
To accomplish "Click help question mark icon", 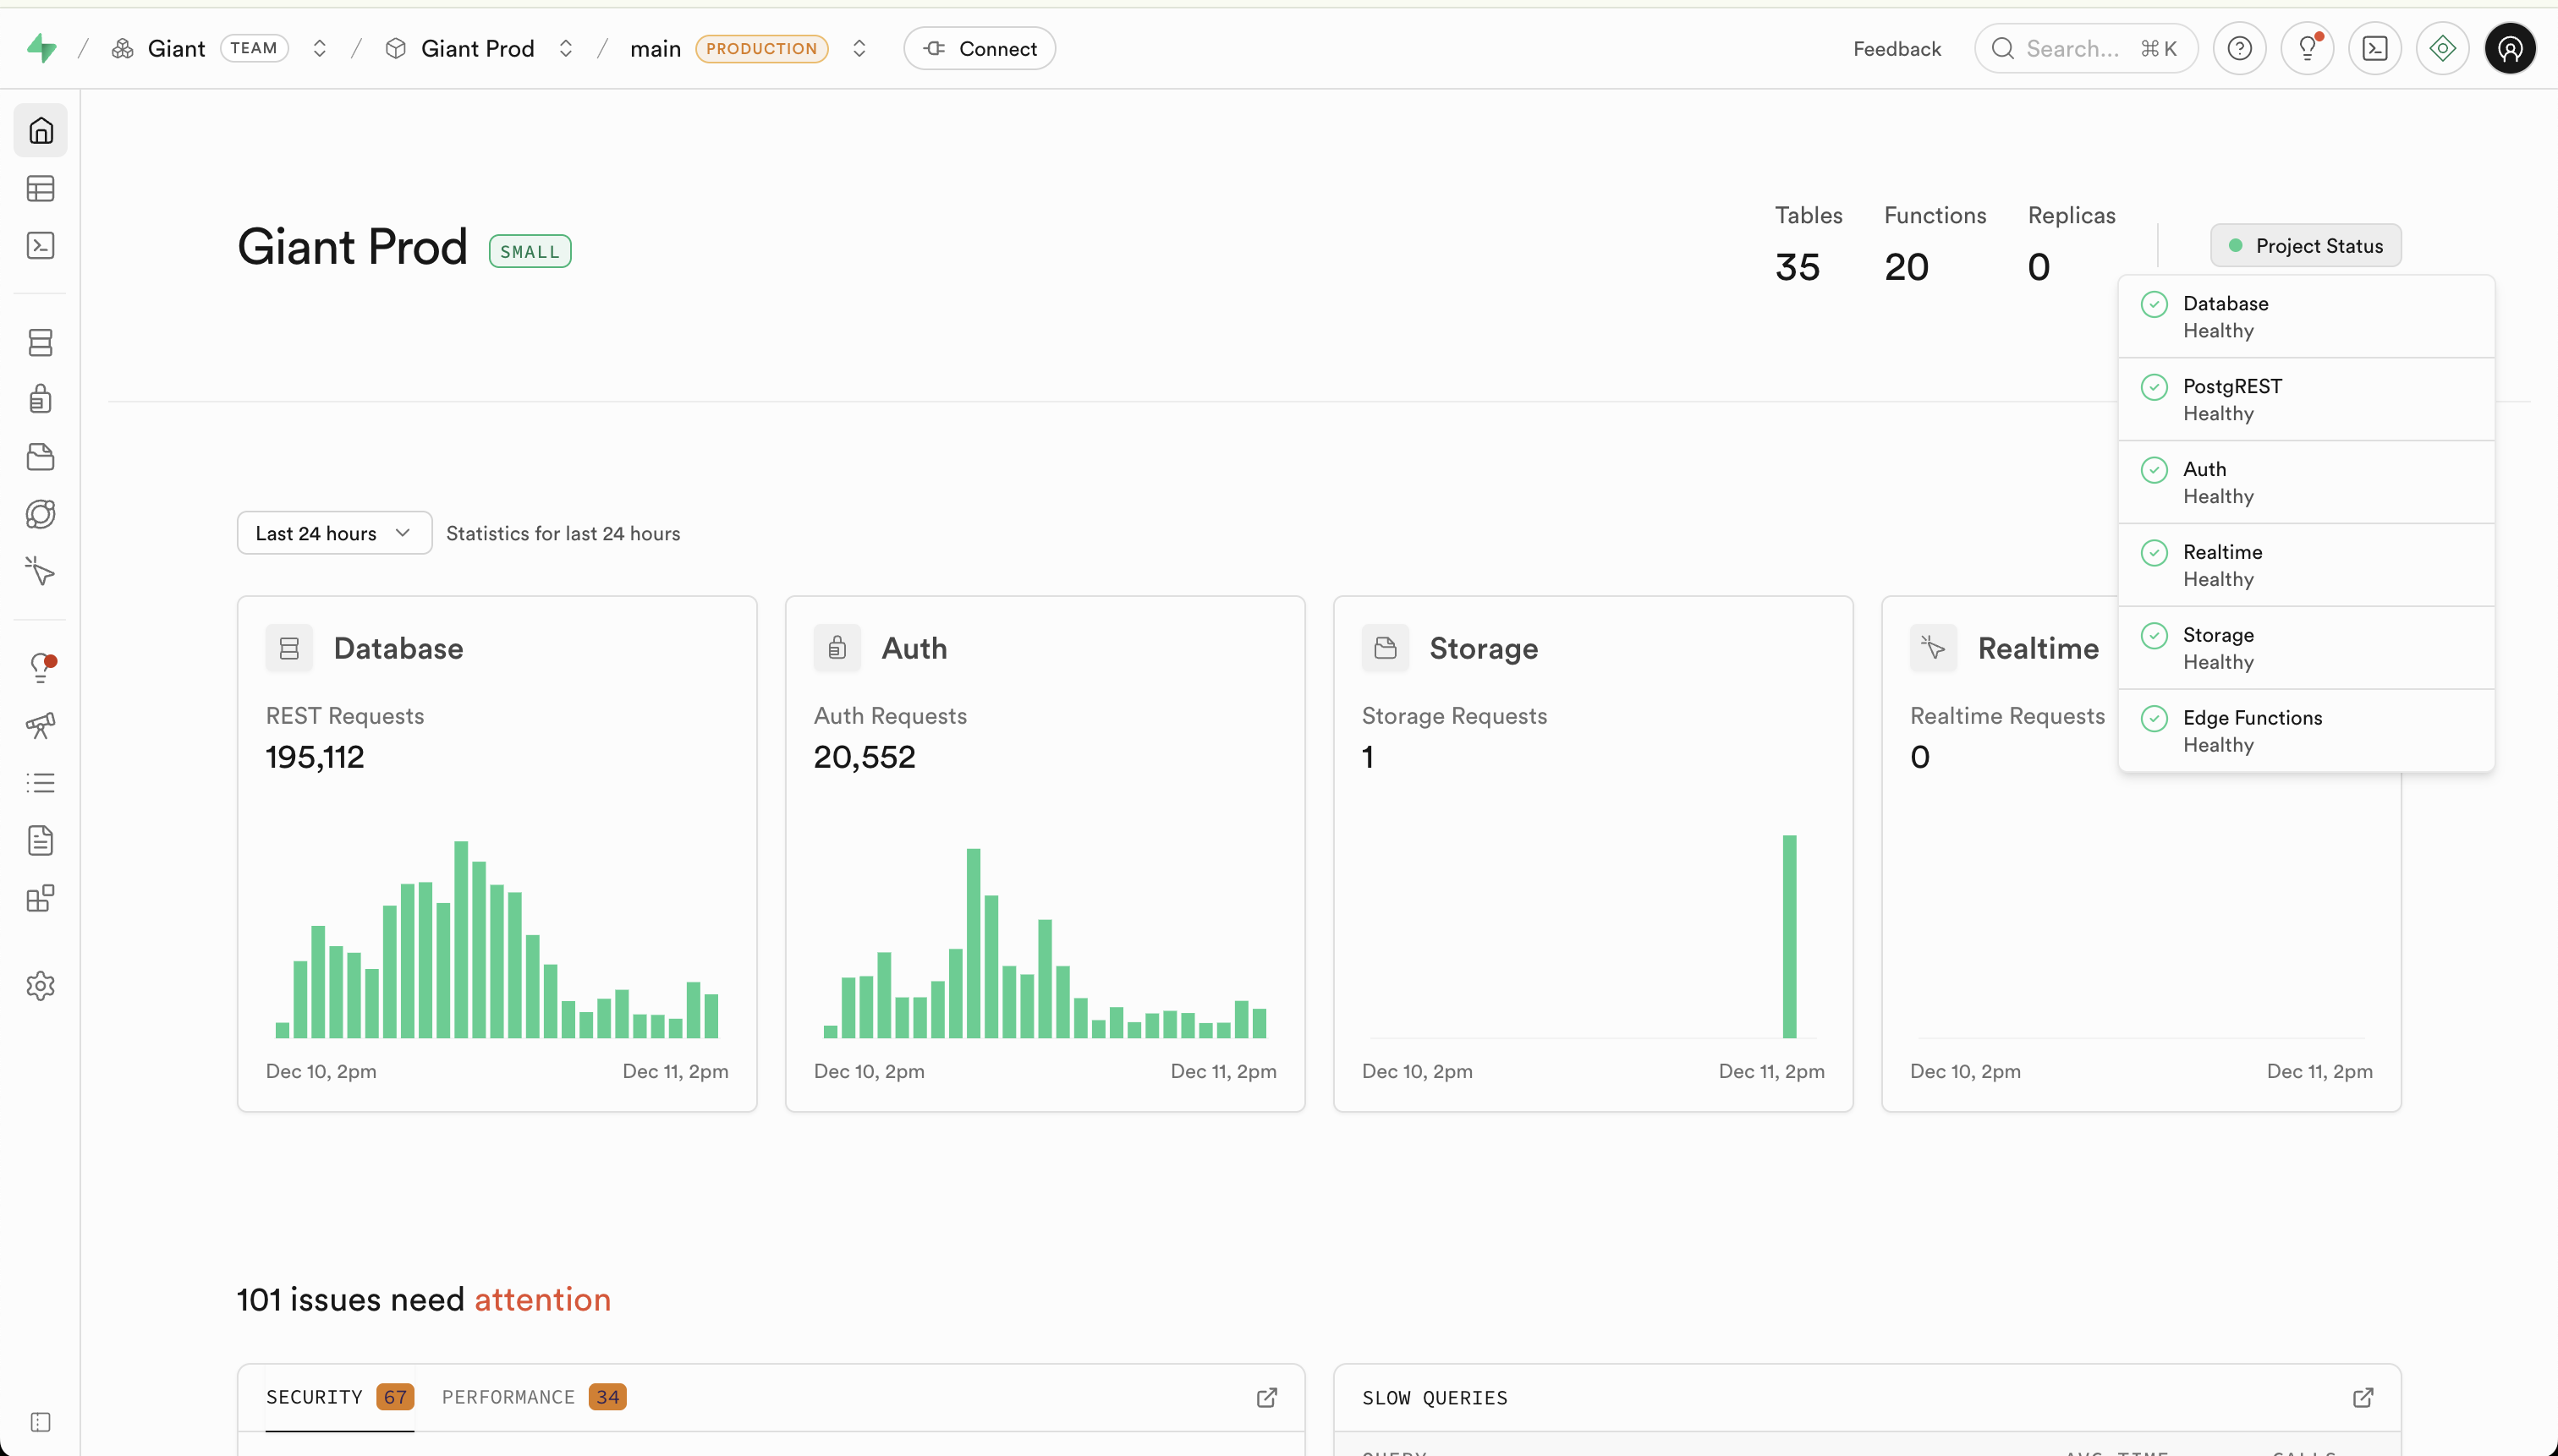I will click(x=2239, y=48).
